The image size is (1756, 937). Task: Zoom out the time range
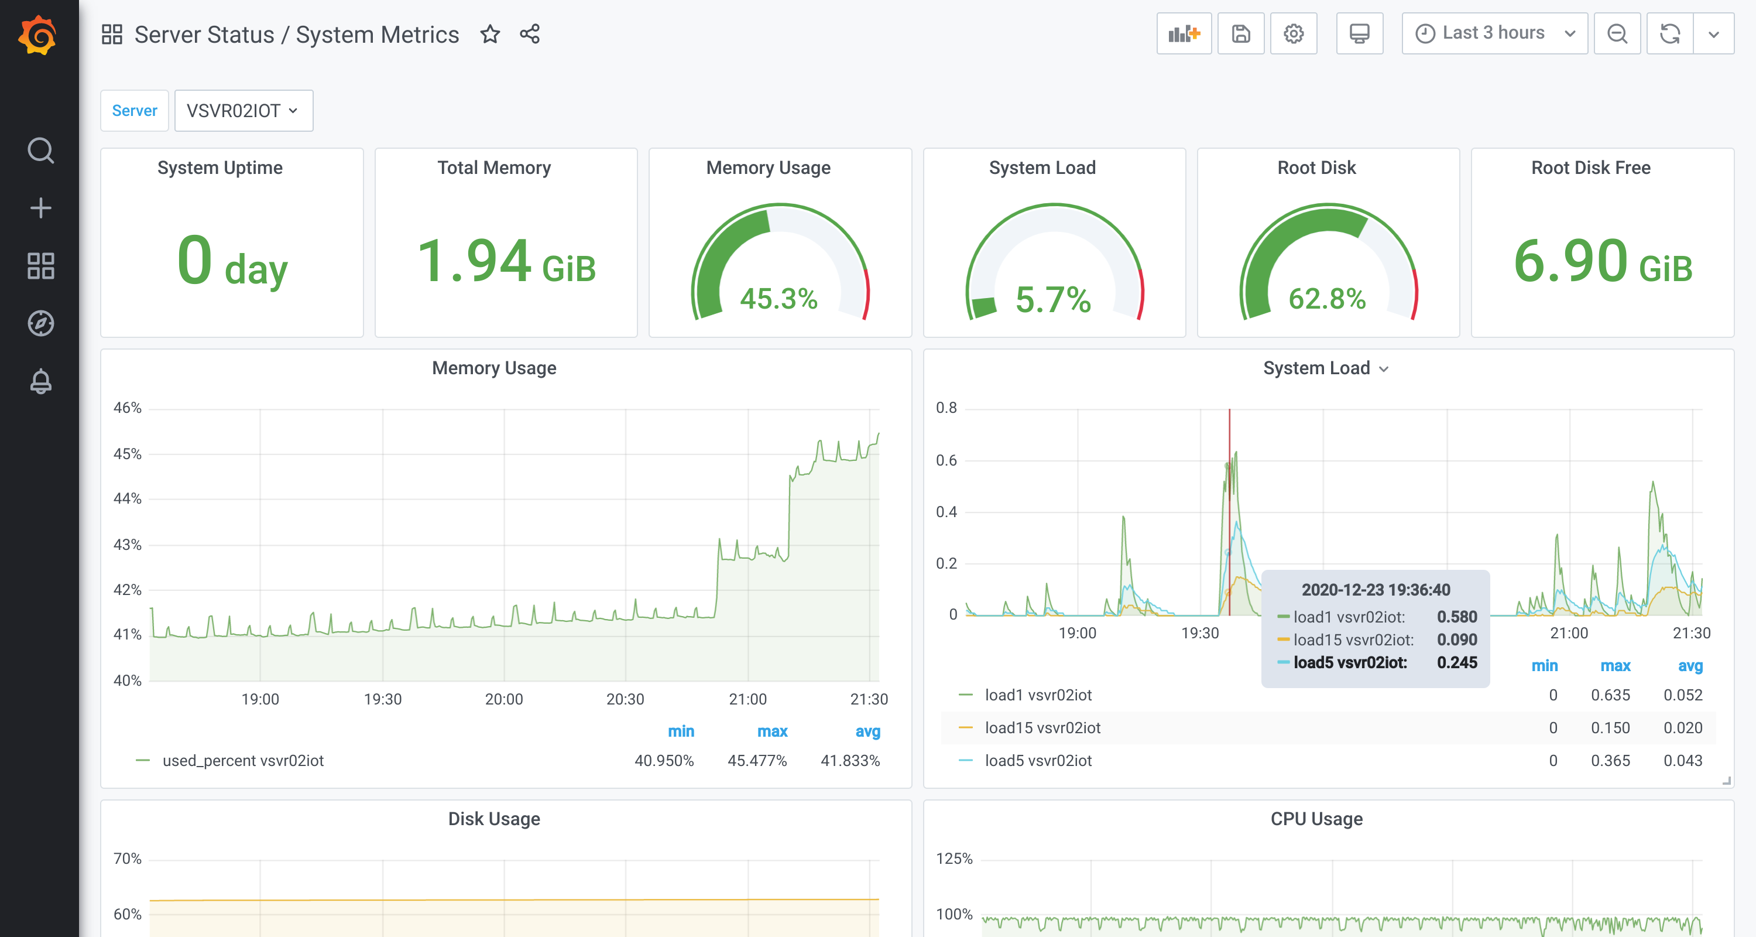(x=1616, y=33)
